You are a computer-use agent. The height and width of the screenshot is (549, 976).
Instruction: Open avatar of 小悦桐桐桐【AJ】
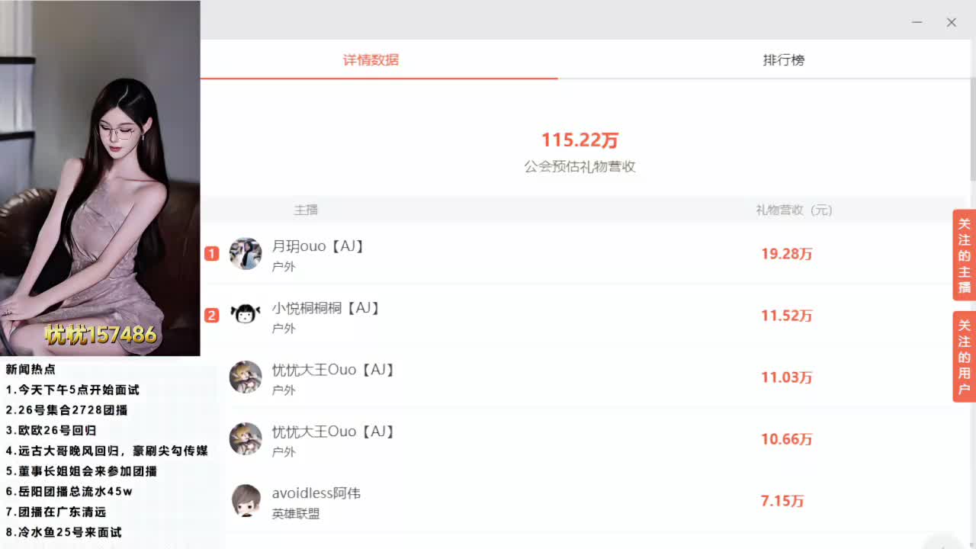246,315
